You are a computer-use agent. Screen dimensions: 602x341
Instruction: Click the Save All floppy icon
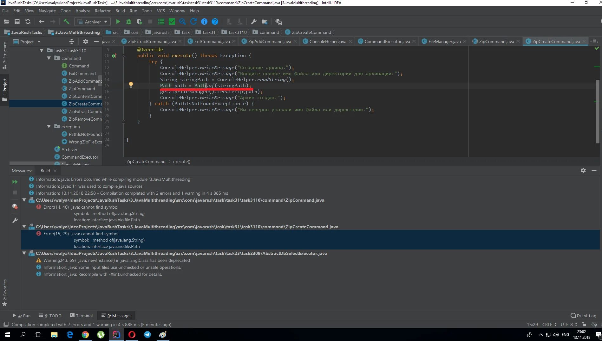pos(17,22)
